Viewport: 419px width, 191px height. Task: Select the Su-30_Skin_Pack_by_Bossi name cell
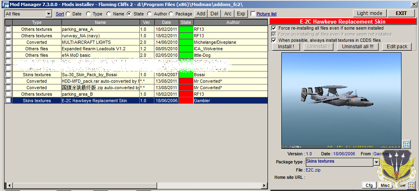pyautogui.click(x=101, y=75)
